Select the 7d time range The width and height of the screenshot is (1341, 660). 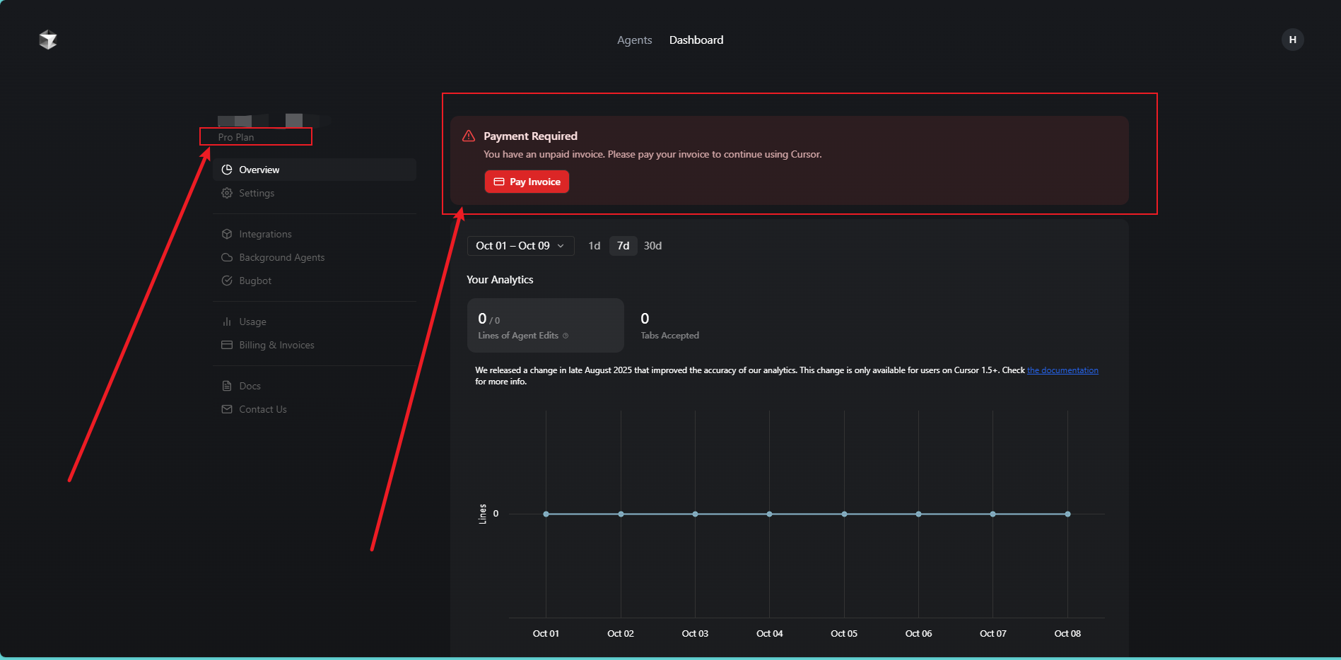tap(623, 246)
